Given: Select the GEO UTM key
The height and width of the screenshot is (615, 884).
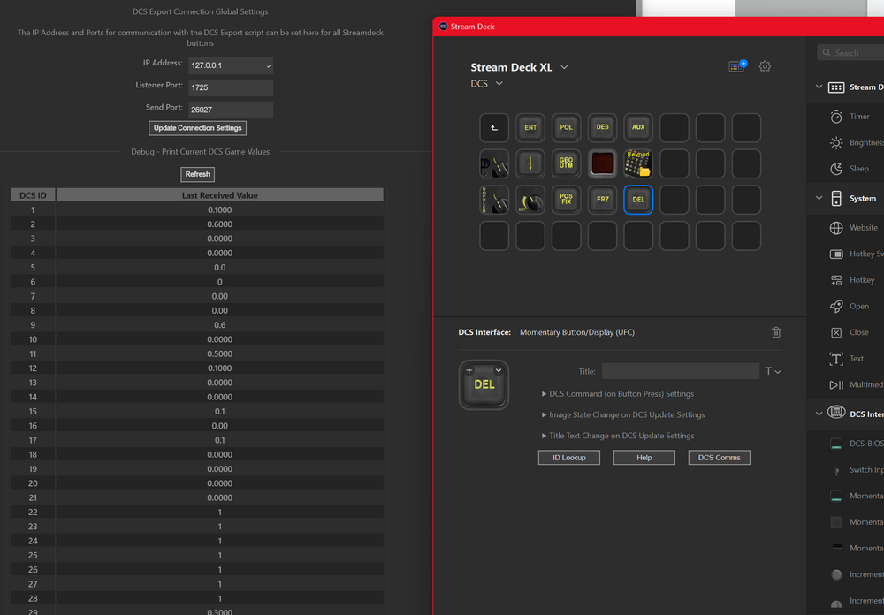Looking at the screenshot, I should coord(566,163).
